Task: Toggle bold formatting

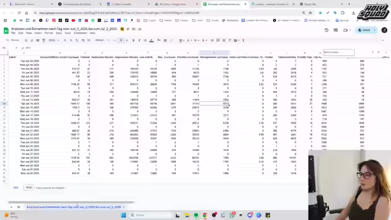Action: pos(133,40)
